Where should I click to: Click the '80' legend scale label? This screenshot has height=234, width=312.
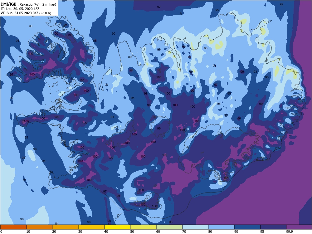[x=210, y=232]
